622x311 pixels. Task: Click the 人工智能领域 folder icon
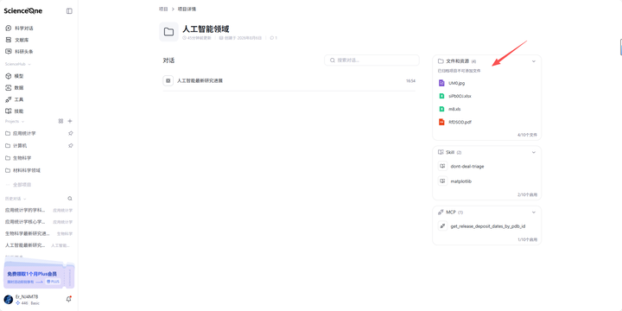tap(168, 32)
